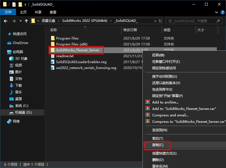Choose Compress to "SolidWorks_Flexnet_Server.rar" and email
This screenshot has height=168, width=226.
tap(189, 122)
